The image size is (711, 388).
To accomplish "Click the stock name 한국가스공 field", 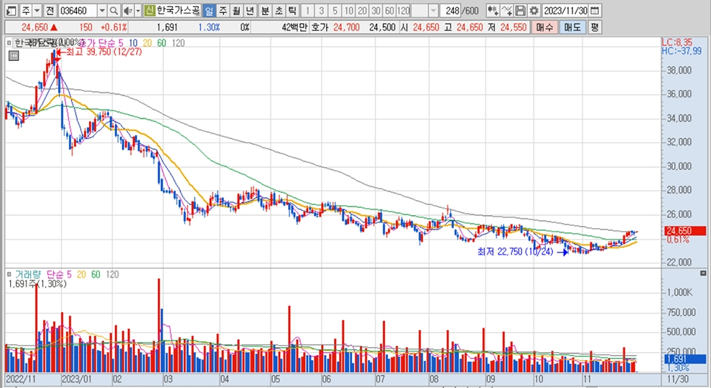I will click(x=178, y=11).
